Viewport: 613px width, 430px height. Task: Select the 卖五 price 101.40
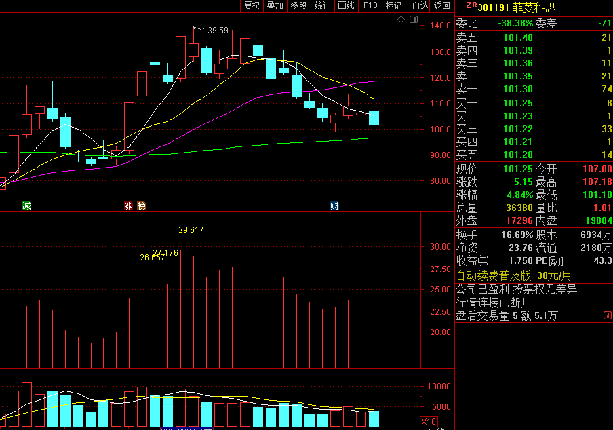coord(518,37)
